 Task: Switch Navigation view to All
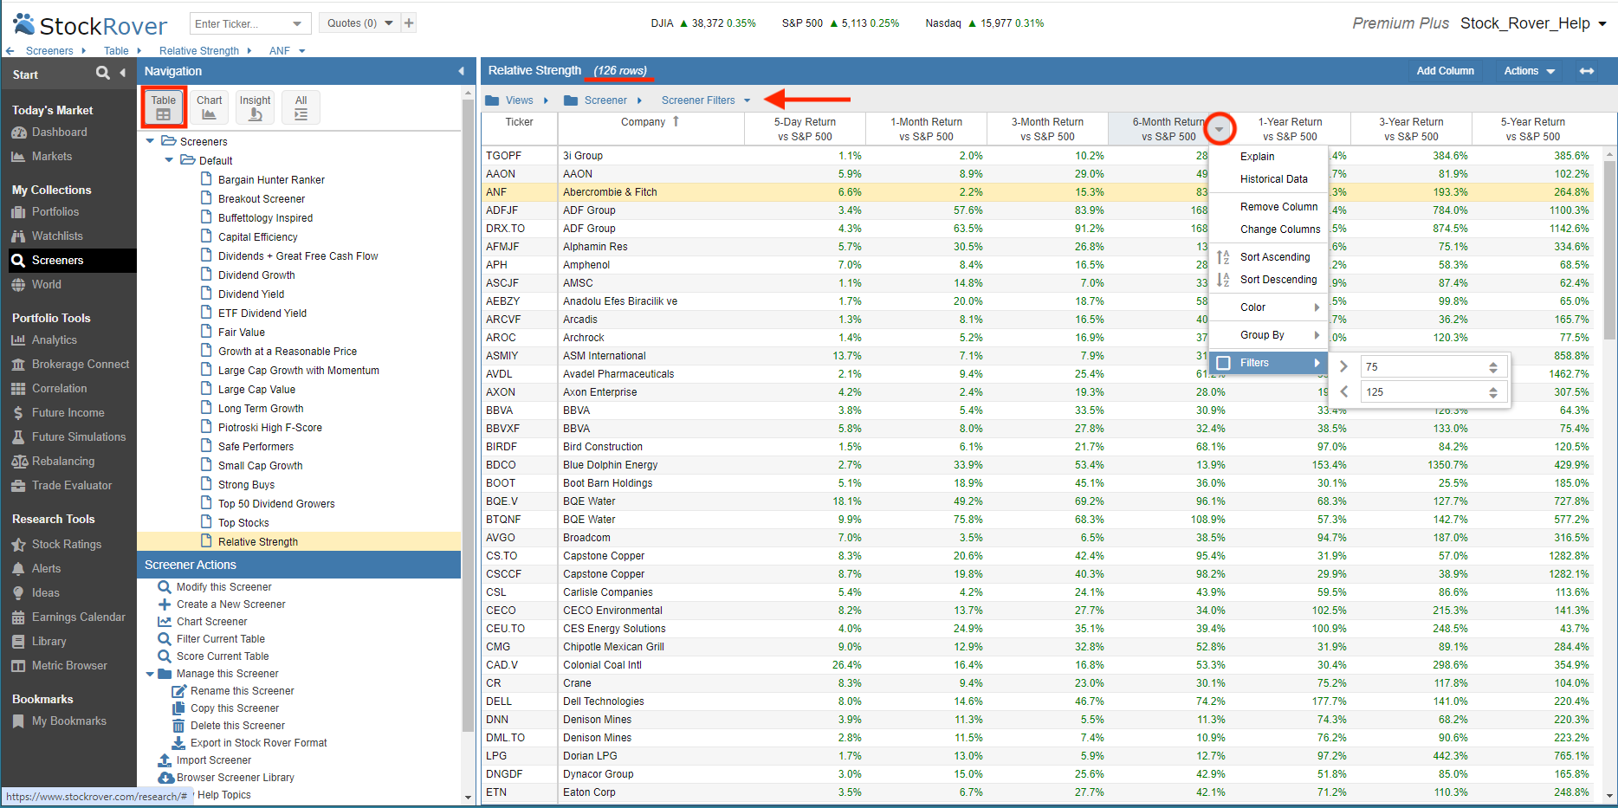point(301,108)
